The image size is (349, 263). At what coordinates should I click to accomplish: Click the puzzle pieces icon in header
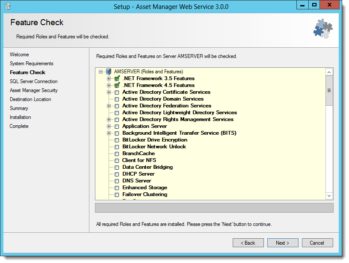coord(323,29)
